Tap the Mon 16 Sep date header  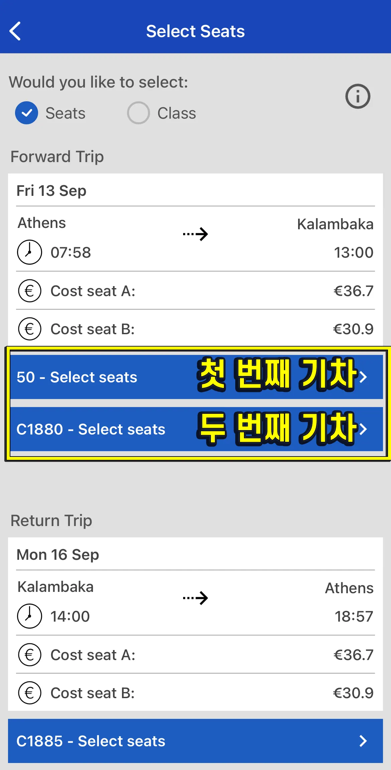point(58,555)
